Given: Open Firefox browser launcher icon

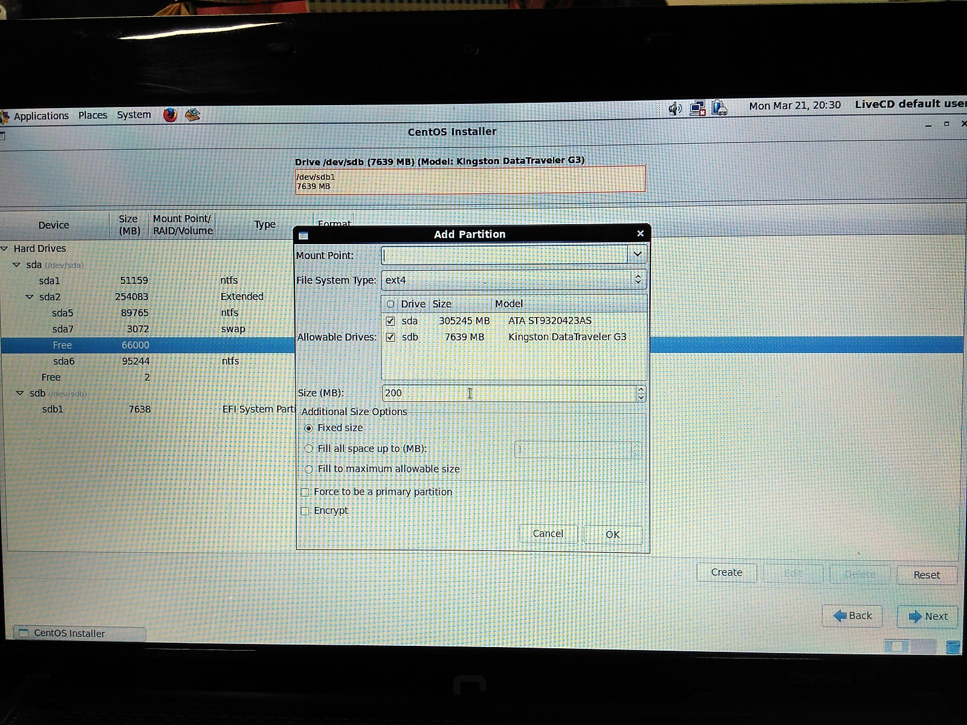Looking at the screenshot, I should [170, 115].
